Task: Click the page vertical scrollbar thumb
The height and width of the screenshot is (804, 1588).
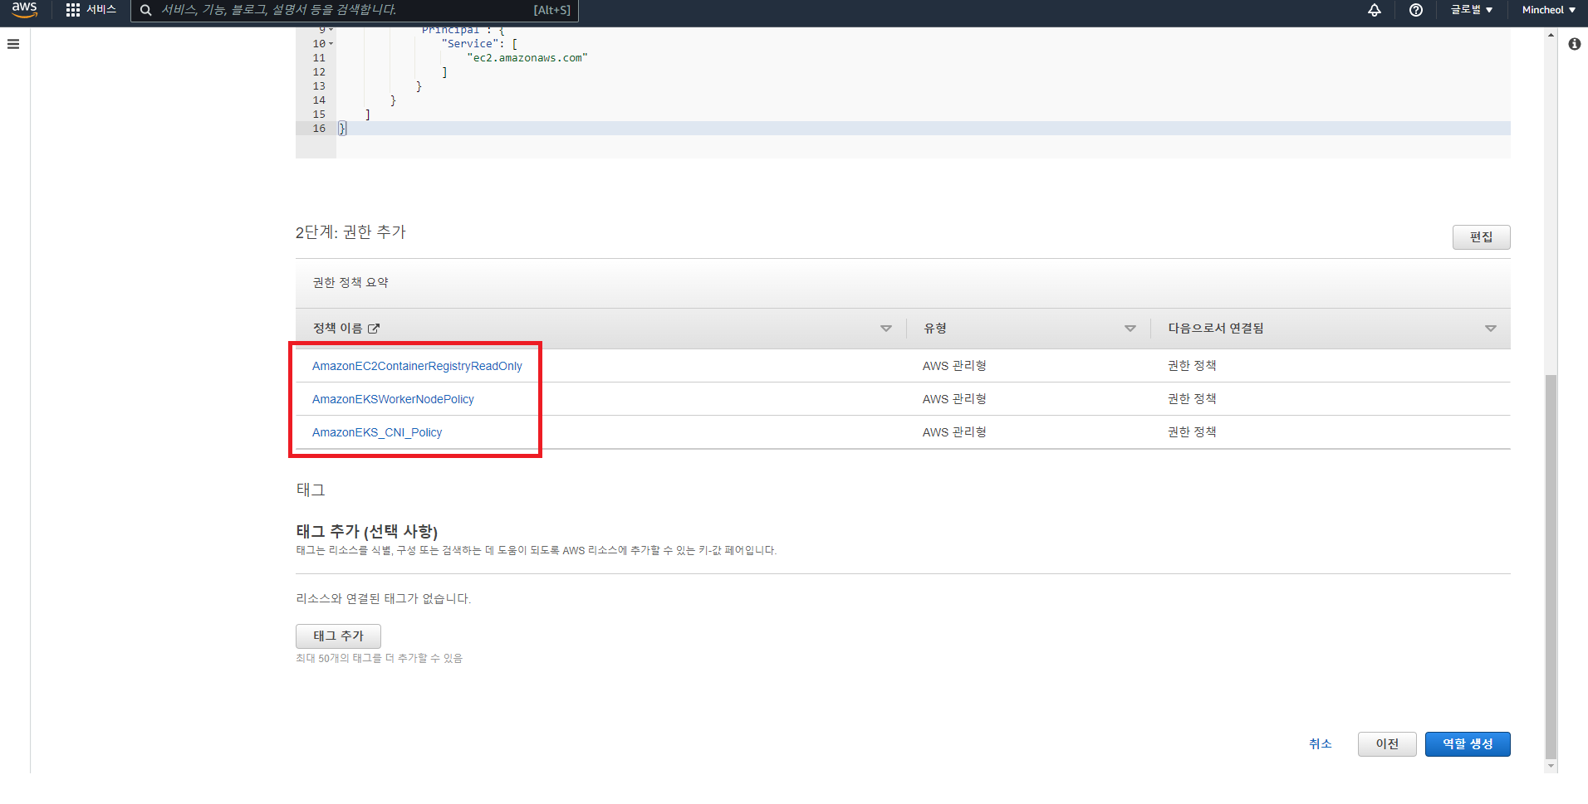Action: point(1551,567)
